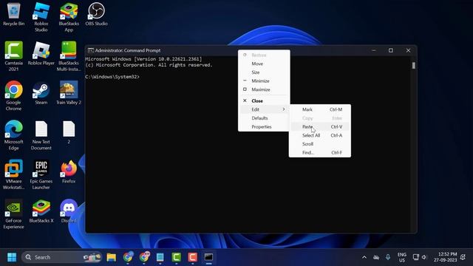This screenshot has height=266, width=473.
Task: Show hidden system tray icons
Action: pos(364,257)
